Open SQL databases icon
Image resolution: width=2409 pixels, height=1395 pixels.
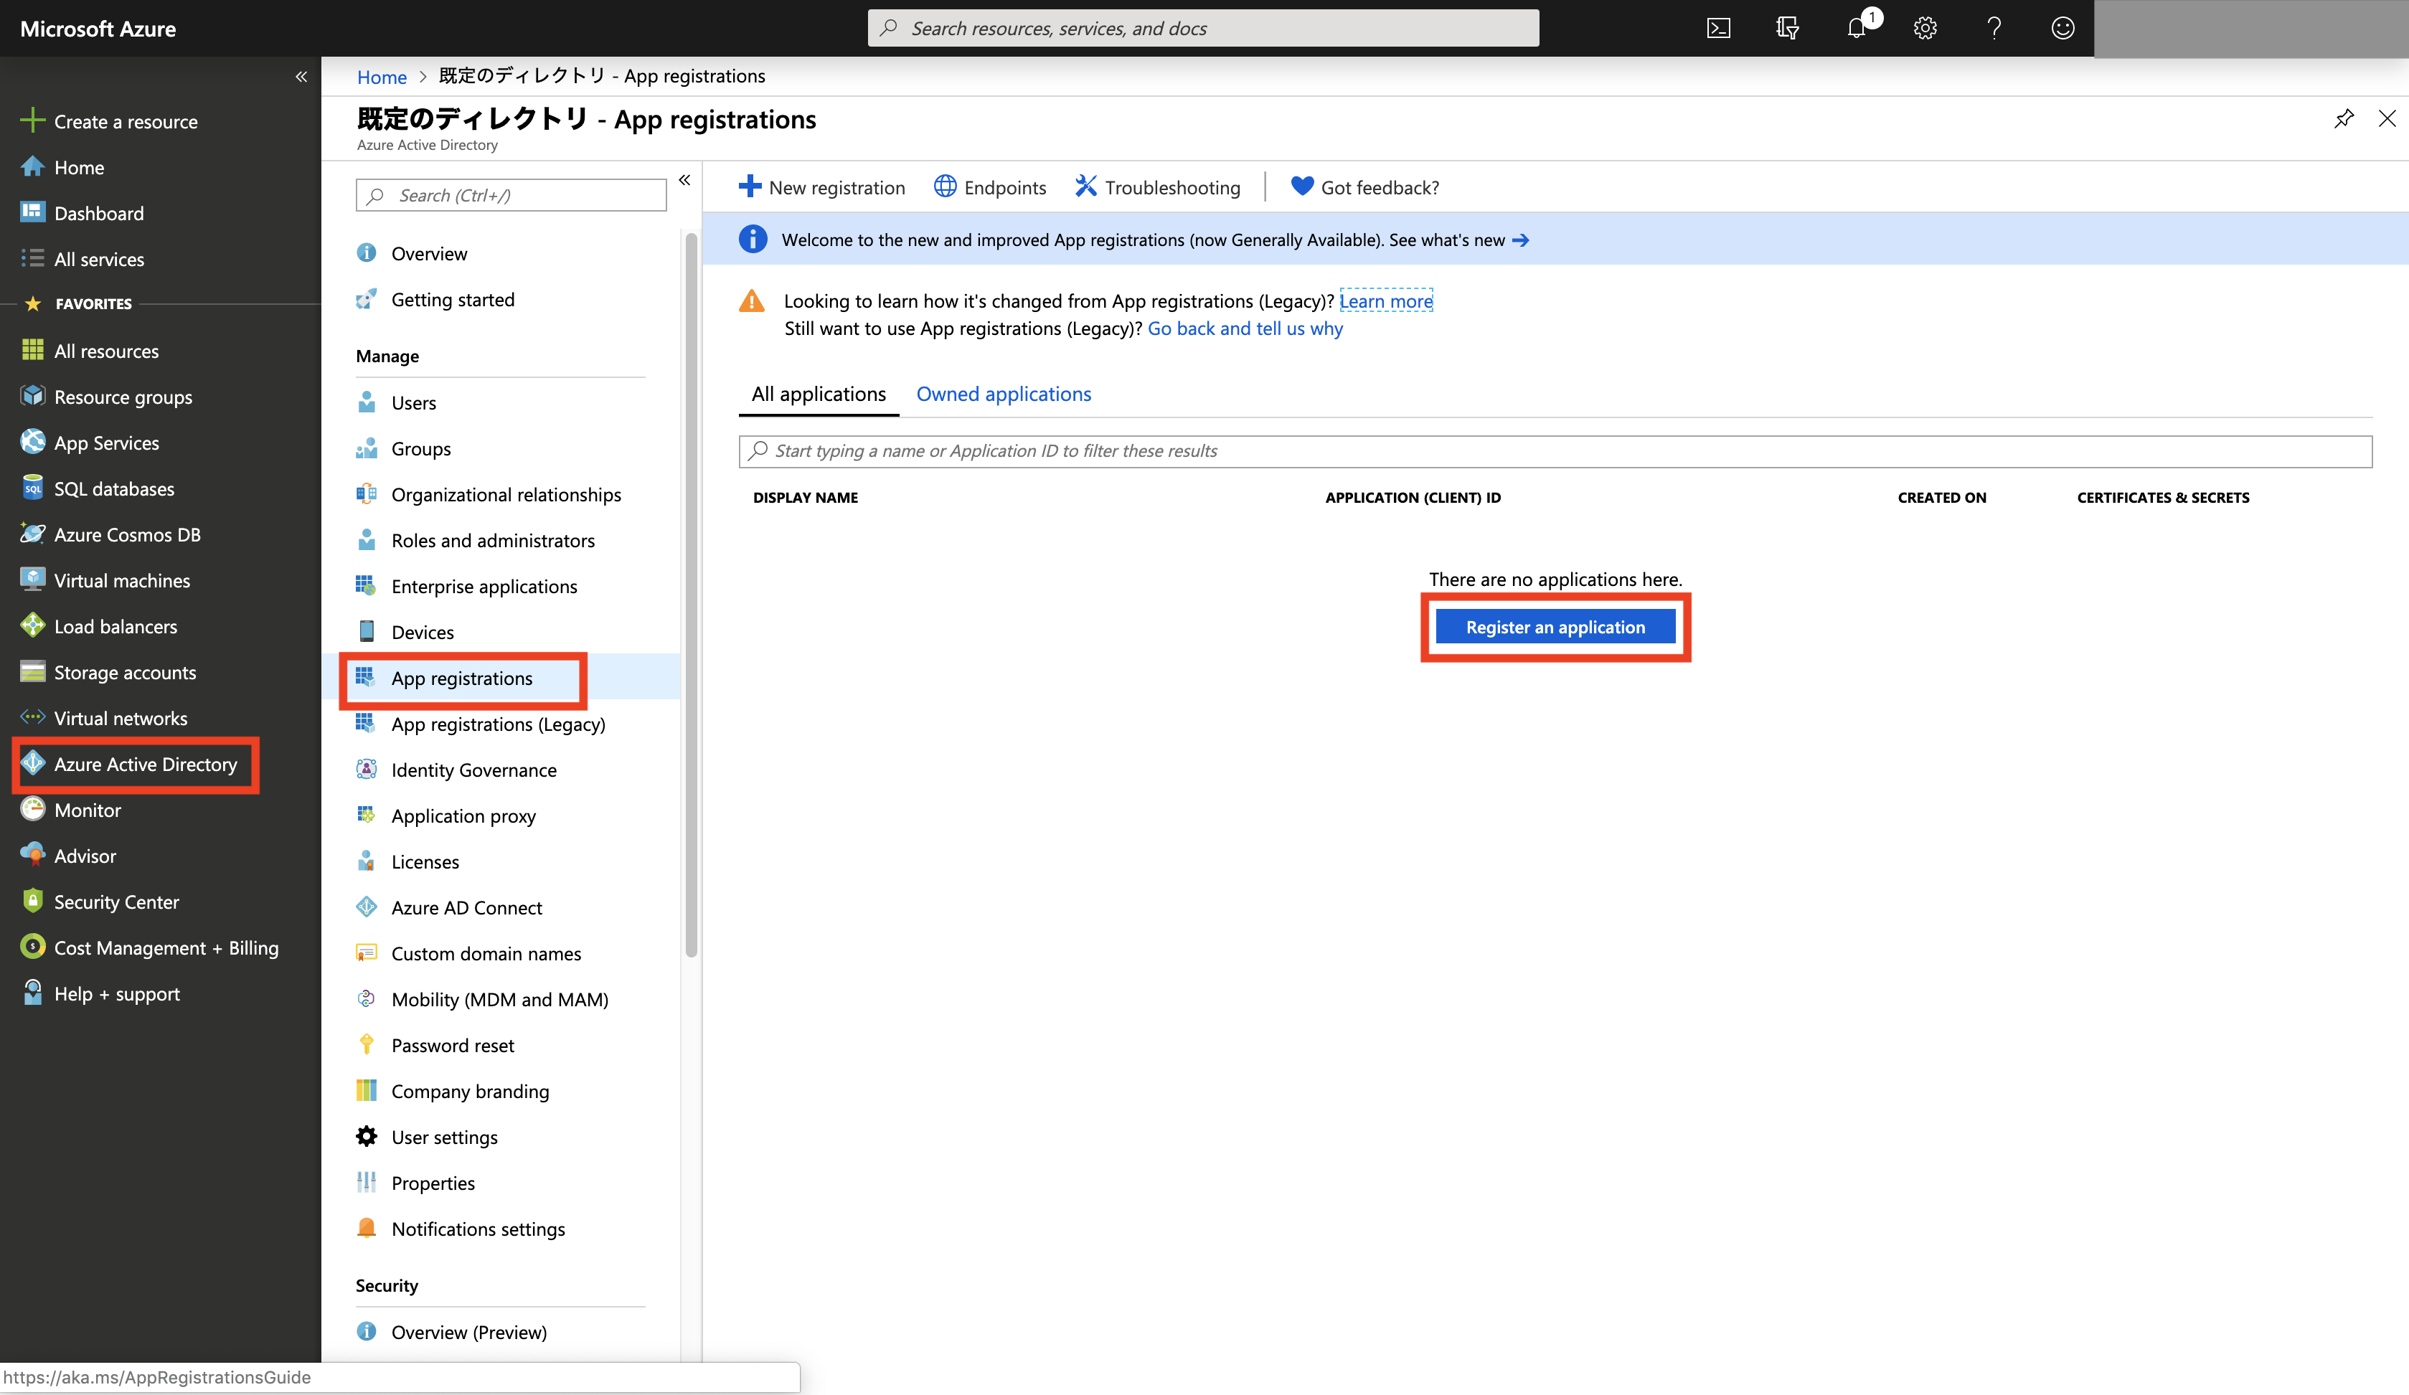pos(32,487)
